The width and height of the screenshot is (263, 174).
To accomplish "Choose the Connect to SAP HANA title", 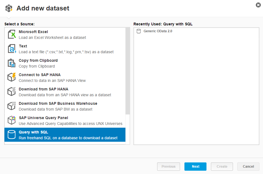I will point(40,75).
